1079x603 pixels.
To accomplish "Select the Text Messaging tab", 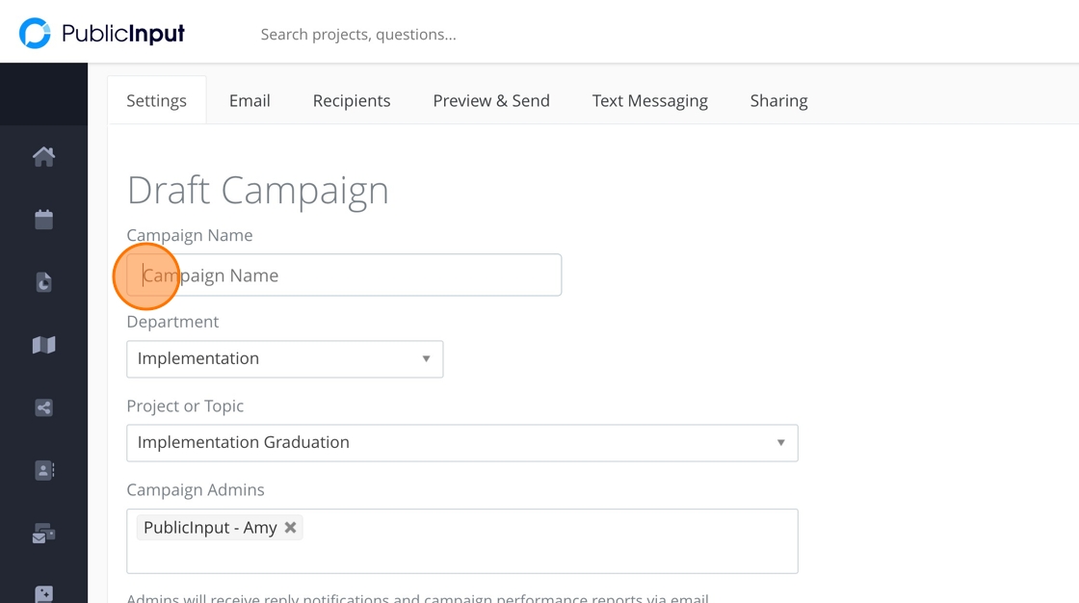I will tap(649, 101).
